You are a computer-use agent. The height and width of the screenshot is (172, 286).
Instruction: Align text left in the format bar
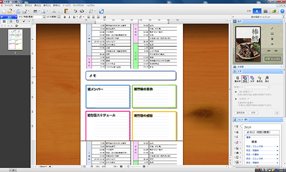click(x=89, y=17)
